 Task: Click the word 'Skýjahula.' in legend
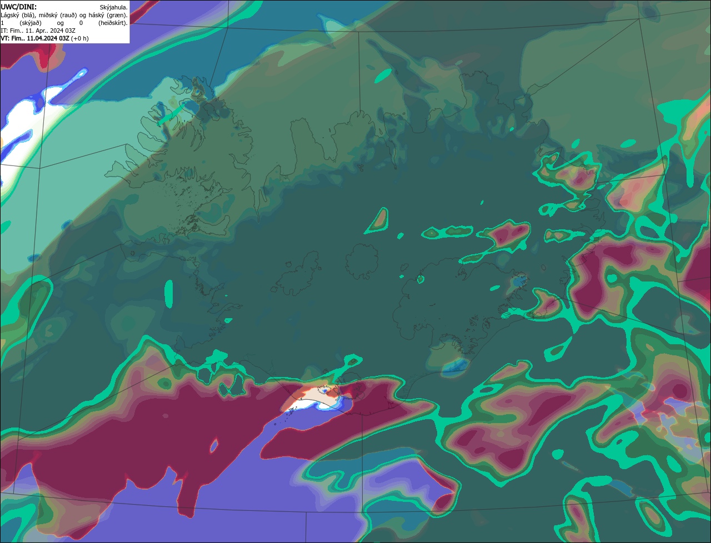(x=113, y=7)
